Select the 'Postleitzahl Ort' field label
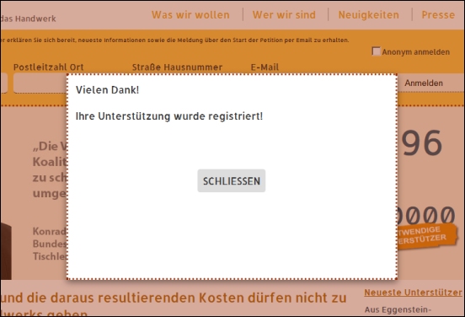Screen dimensions: 465x317 coord(48,67)
